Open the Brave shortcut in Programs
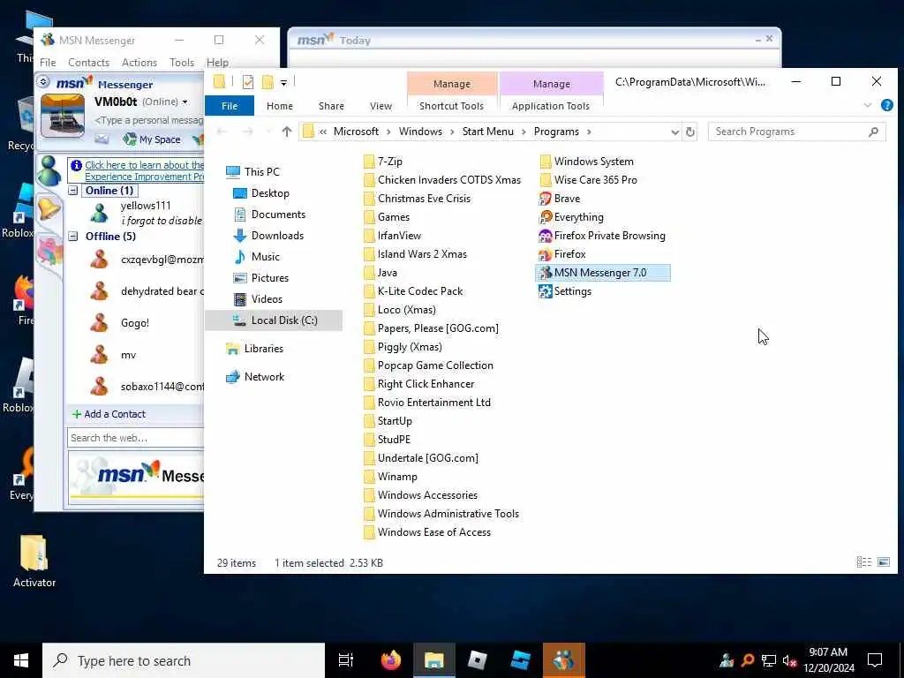Image resolution: width=904 pixels, height=678 pixels. click(559, 199)
